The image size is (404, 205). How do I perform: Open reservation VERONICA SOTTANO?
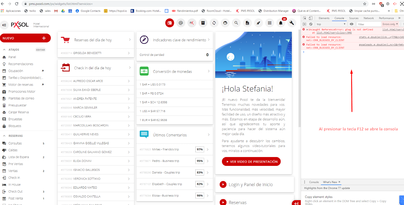[96, 179]
